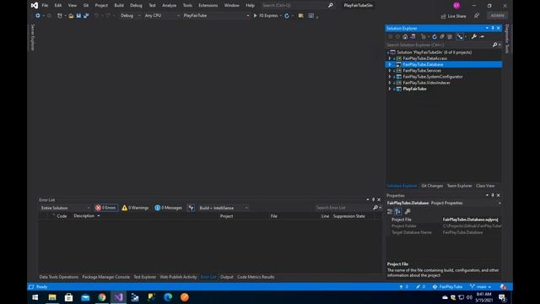Open Microsoft Edge from the taskbar
This screenshot has width=540, height=304.
pos(168,297)
